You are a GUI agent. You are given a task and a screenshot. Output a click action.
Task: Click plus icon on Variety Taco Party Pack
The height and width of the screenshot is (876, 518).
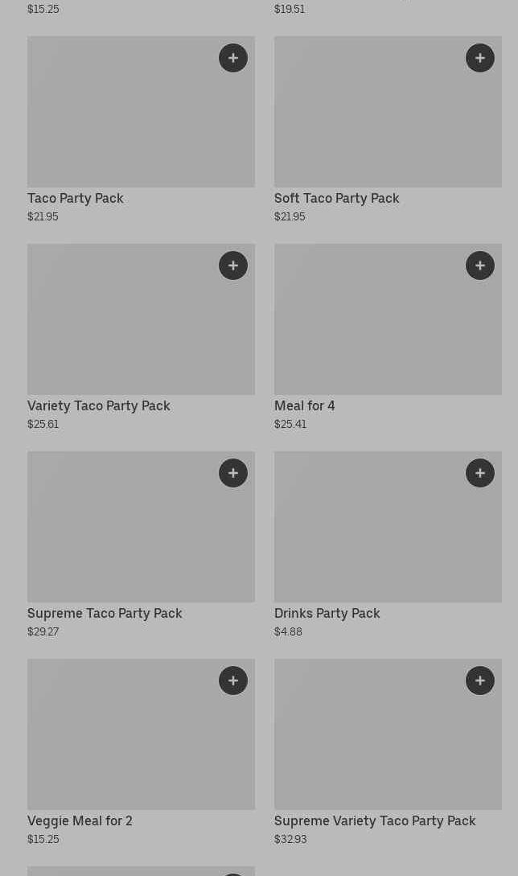(x=233, y=265)
